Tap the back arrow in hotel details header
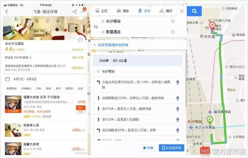The image size is (248, 158). [7, 12]
